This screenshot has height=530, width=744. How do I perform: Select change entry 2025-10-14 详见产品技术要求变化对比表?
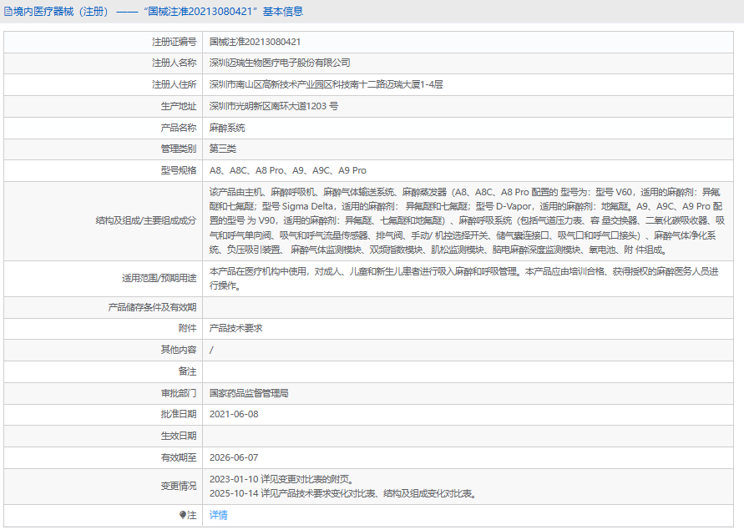[345, 493]
